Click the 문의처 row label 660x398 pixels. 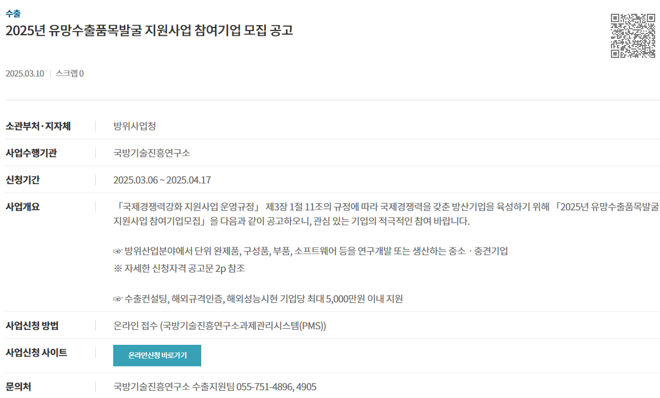point(18,387)
